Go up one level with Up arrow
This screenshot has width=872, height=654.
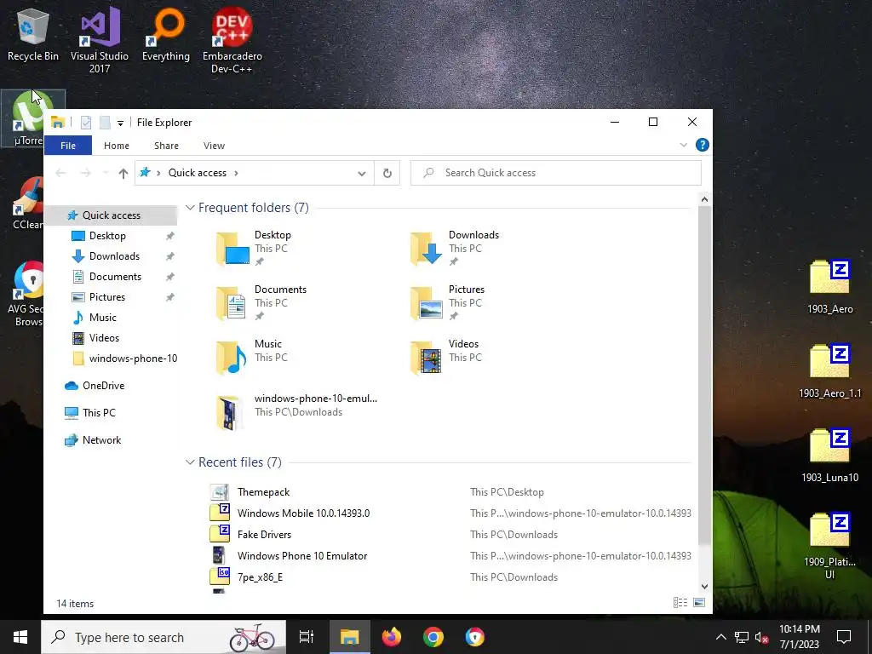[x=123, y=173]
